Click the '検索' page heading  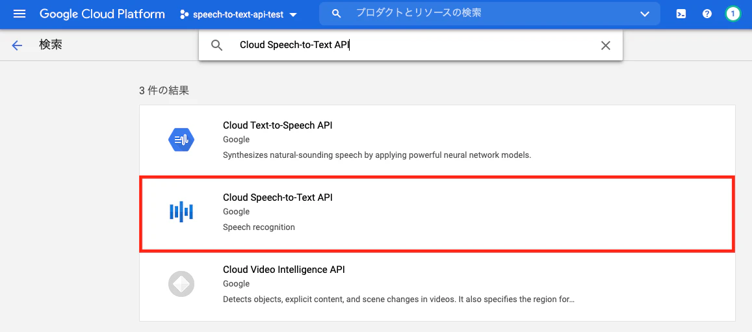[51, 45]
